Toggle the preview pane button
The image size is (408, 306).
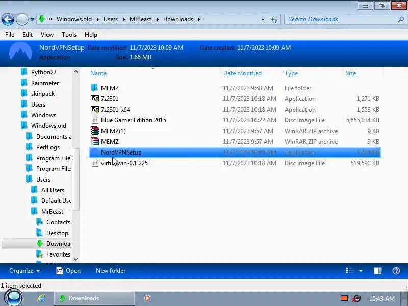pos(377,271)
